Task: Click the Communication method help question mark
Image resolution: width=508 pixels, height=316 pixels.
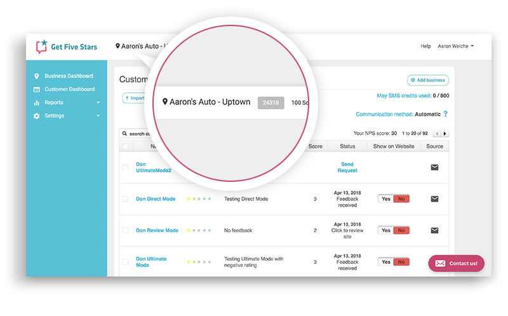Action: tap(446, 114)
